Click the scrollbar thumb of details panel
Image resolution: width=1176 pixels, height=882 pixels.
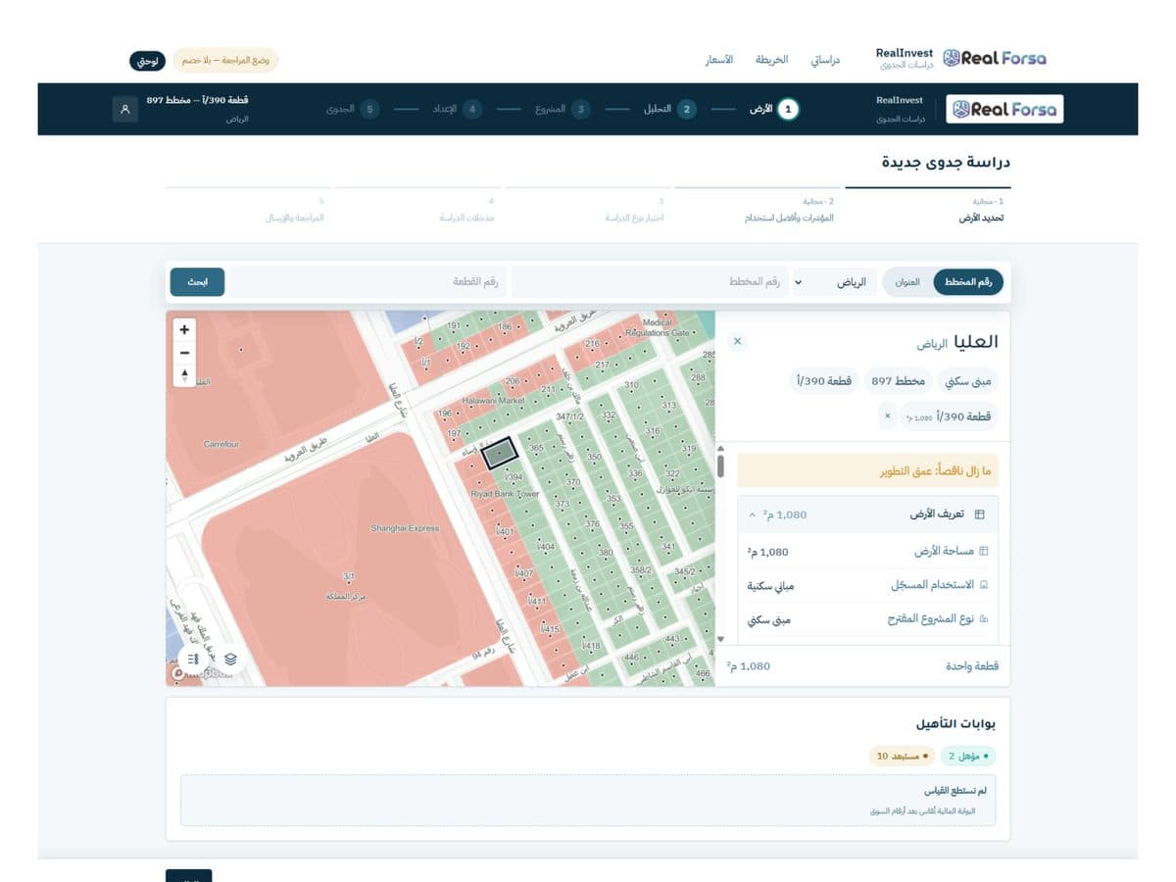[x=720, y=465]
